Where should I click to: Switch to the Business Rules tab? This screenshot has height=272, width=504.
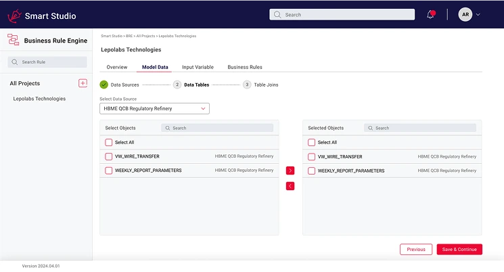pyautogui.click(x=245, y=67)
